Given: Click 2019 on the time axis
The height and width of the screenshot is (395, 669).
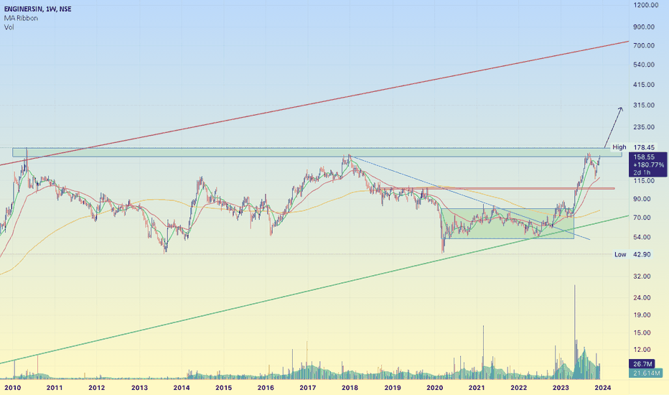Looking at the screenshot, I should coord(393,388).
